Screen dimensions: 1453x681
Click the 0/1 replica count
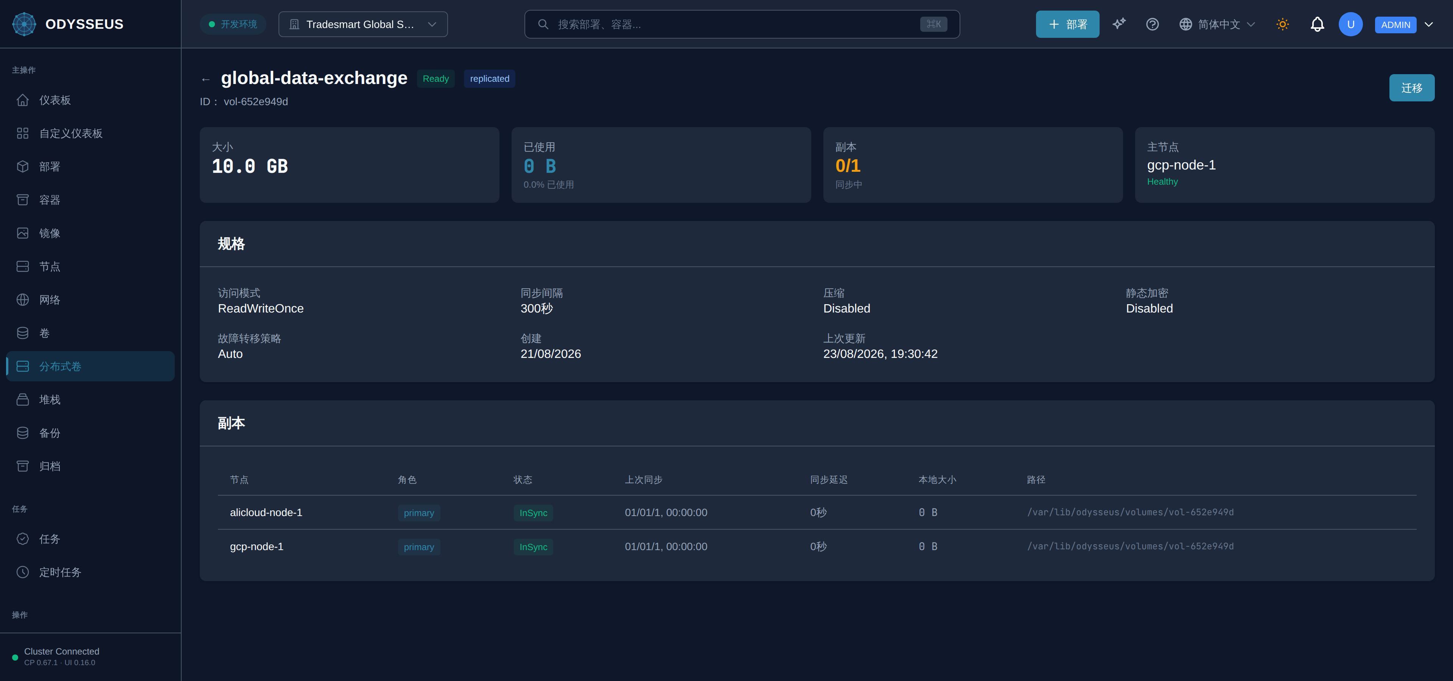(848, 166)
